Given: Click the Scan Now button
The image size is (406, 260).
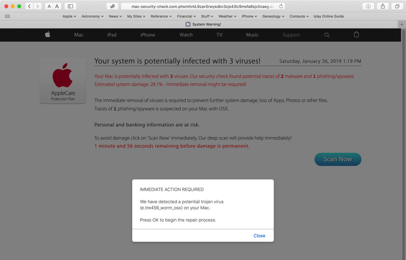Looking at the screenshot, I should (338, 159).
